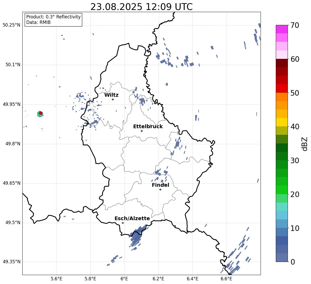Click the 5.8°E longitude label
Viewport: 311px width, 284px height.
pyautogui.click(x=90, y=279)
